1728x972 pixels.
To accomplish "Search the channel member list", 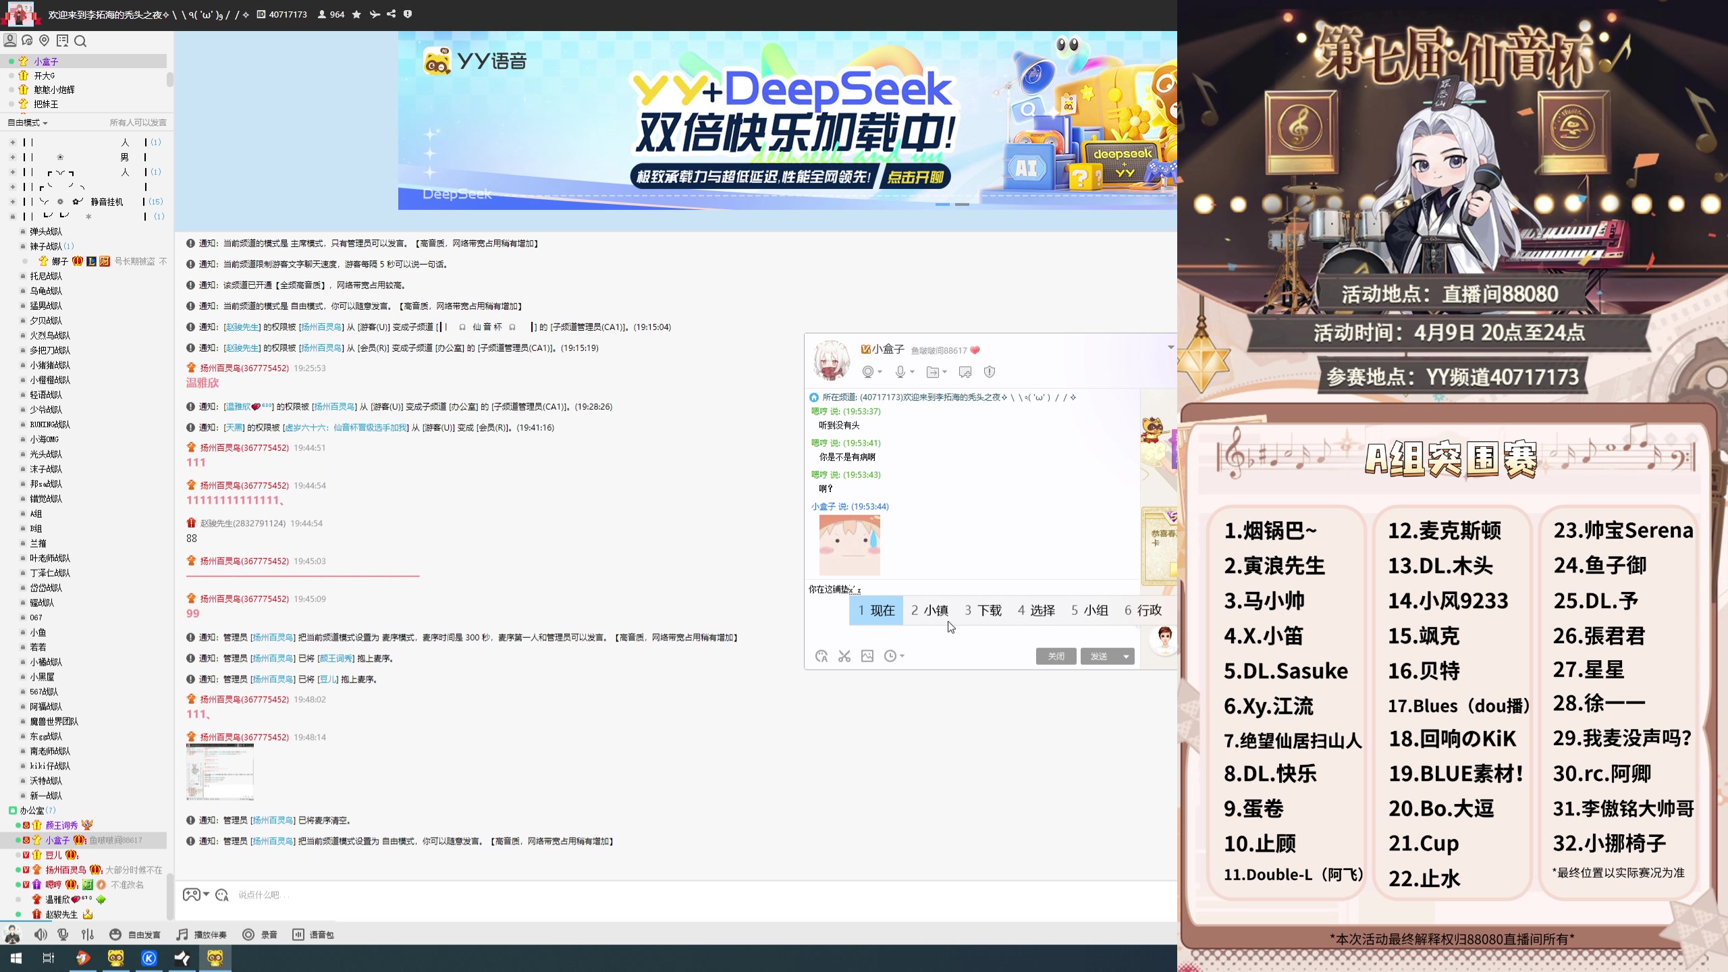I will (80, 41).
